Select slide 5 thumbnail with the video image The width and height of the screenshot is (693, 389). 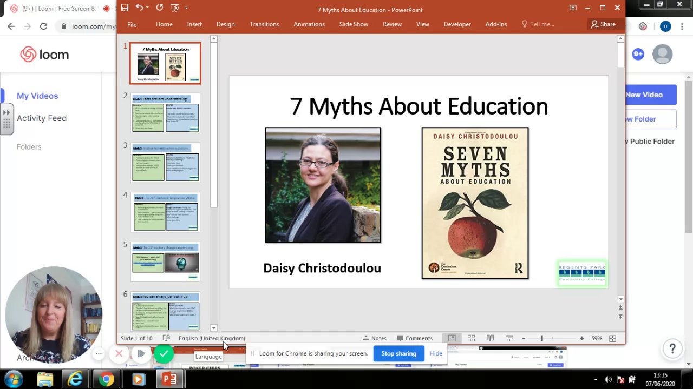165,262
